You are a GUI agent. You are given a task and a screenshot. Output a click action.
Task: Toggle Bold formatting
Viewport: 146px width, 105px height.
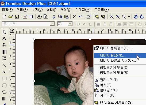(79, 24)
